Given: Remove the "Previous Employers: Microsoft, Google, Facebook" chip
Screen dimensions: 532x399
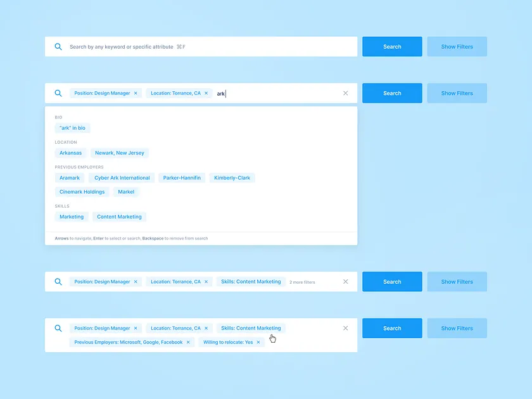Looking at the screenshot, I should [x=187, y=341].
